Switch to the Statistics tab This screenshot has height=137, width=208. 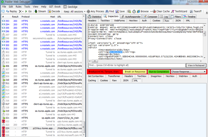click(x=94, y=16)
